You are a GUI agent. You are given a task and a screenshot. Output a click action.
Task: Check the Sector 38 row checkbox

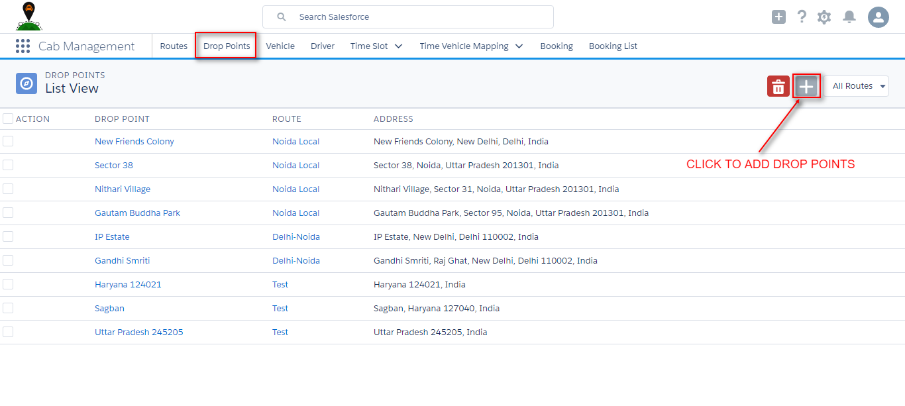8,165
